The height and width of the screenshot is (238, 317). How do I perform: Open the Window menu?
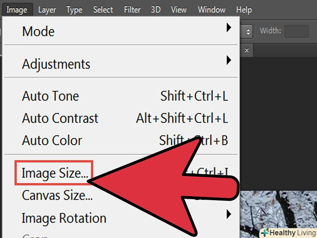(211, 10)
